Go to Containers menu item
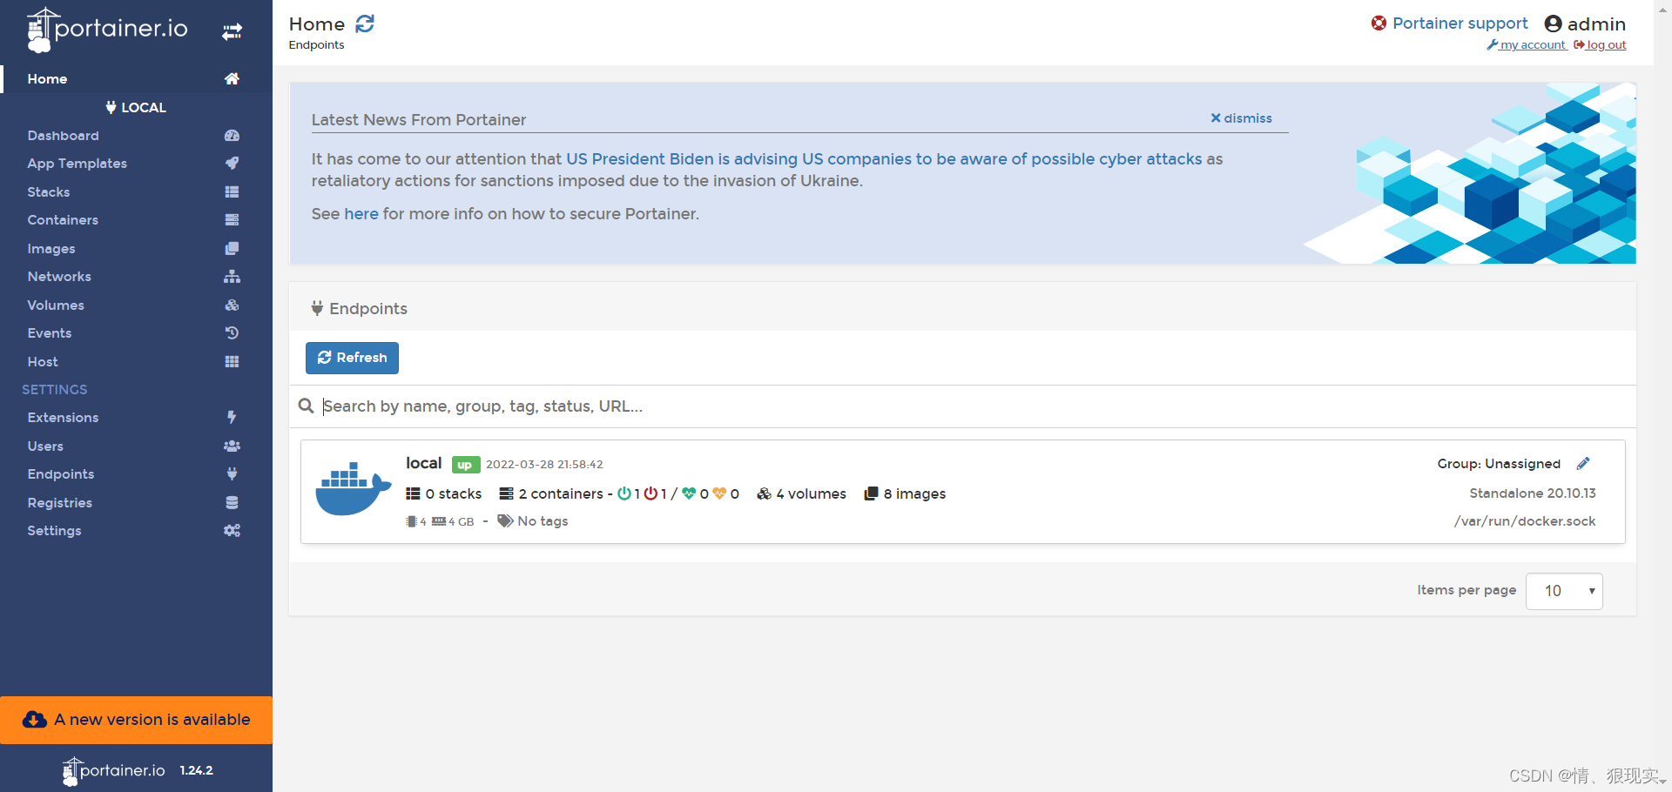Image resolution: width=1672 pixels, height=792 pixels. pyautogui.click(x=63, y=220)
